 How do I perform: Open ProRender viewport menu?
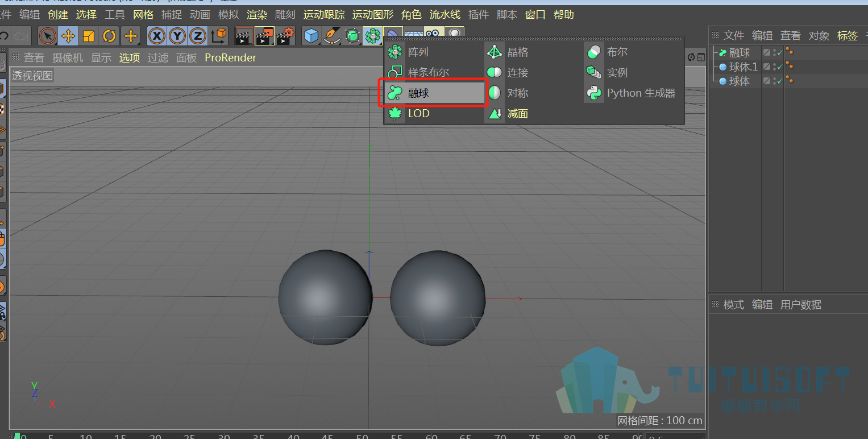[231, 58]
